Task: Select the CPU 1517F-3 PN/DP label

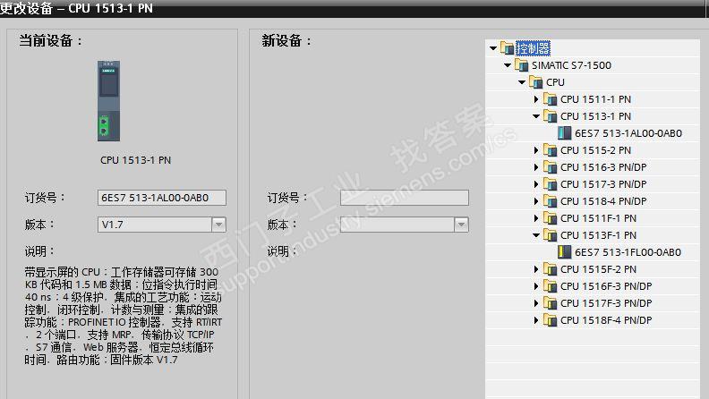Action: point(606,303)
